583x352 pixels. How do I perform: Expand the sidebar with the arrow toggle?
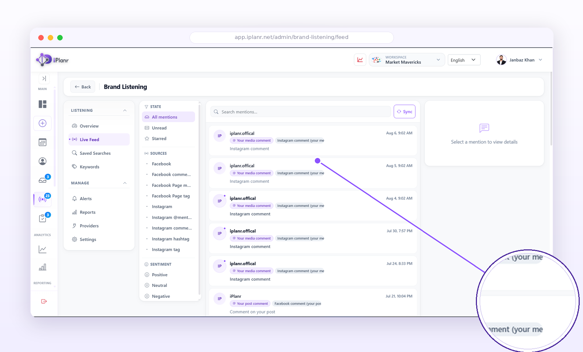point(44,78)
